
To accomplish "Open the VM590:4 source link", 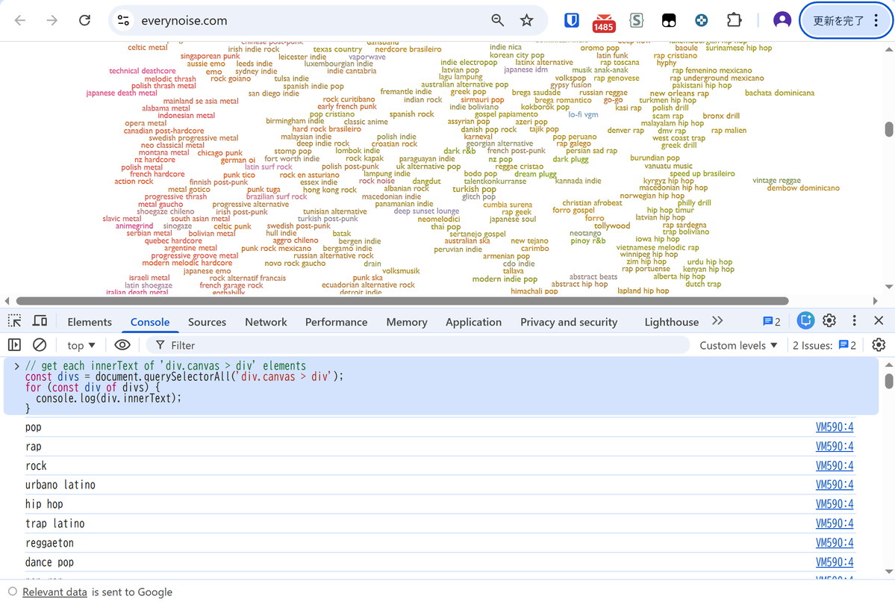I will [x=834, y=426].
